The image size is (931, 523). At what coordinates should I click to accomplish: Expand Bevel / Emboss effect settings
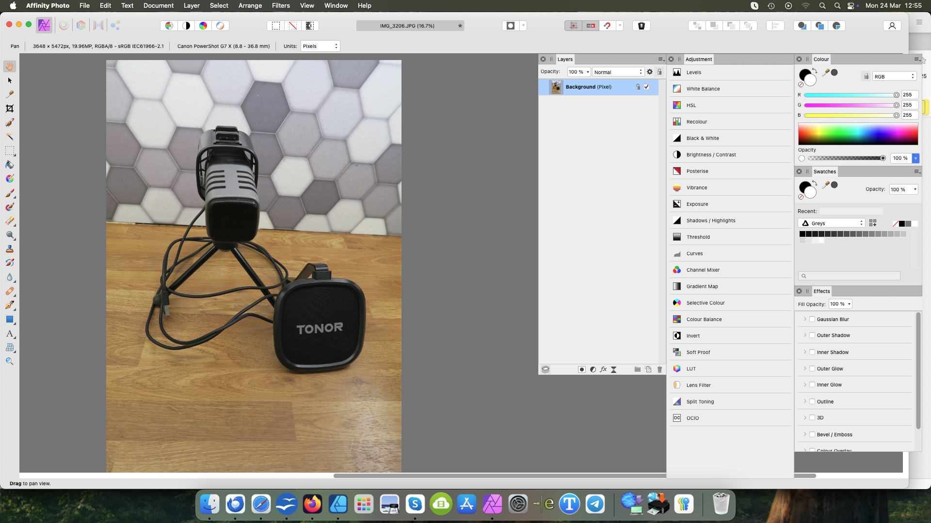tap(805, 434)
